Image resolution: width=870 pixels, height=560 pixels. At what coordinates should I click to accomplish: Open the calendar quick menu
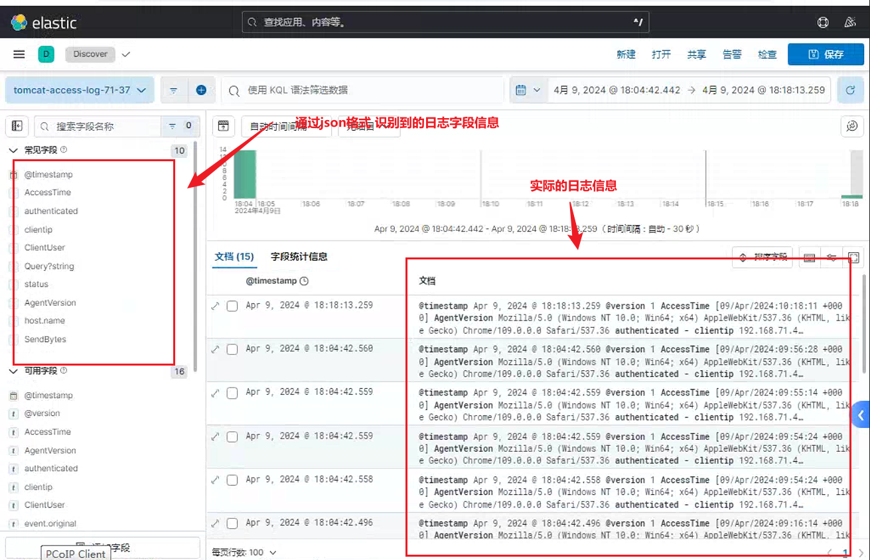click(x=528, y=90)
